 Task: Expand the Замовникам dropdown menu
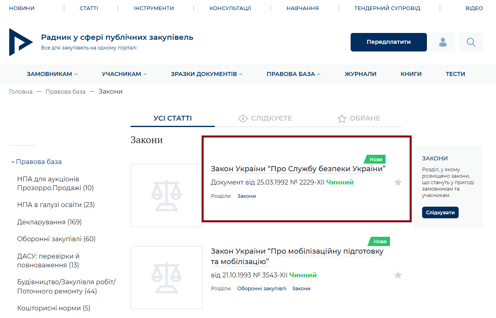[x=52, y=74]
